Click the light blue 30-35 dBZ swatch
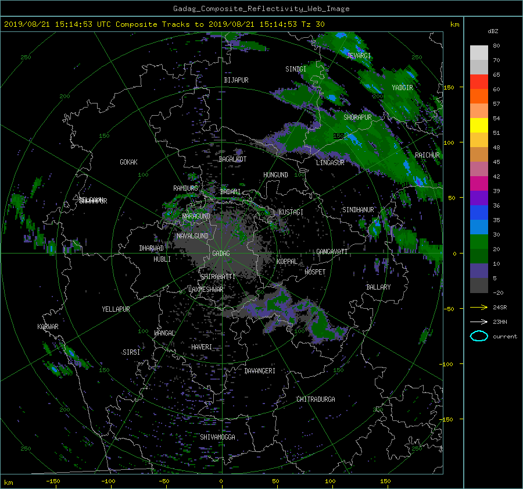 pos(479,227)
